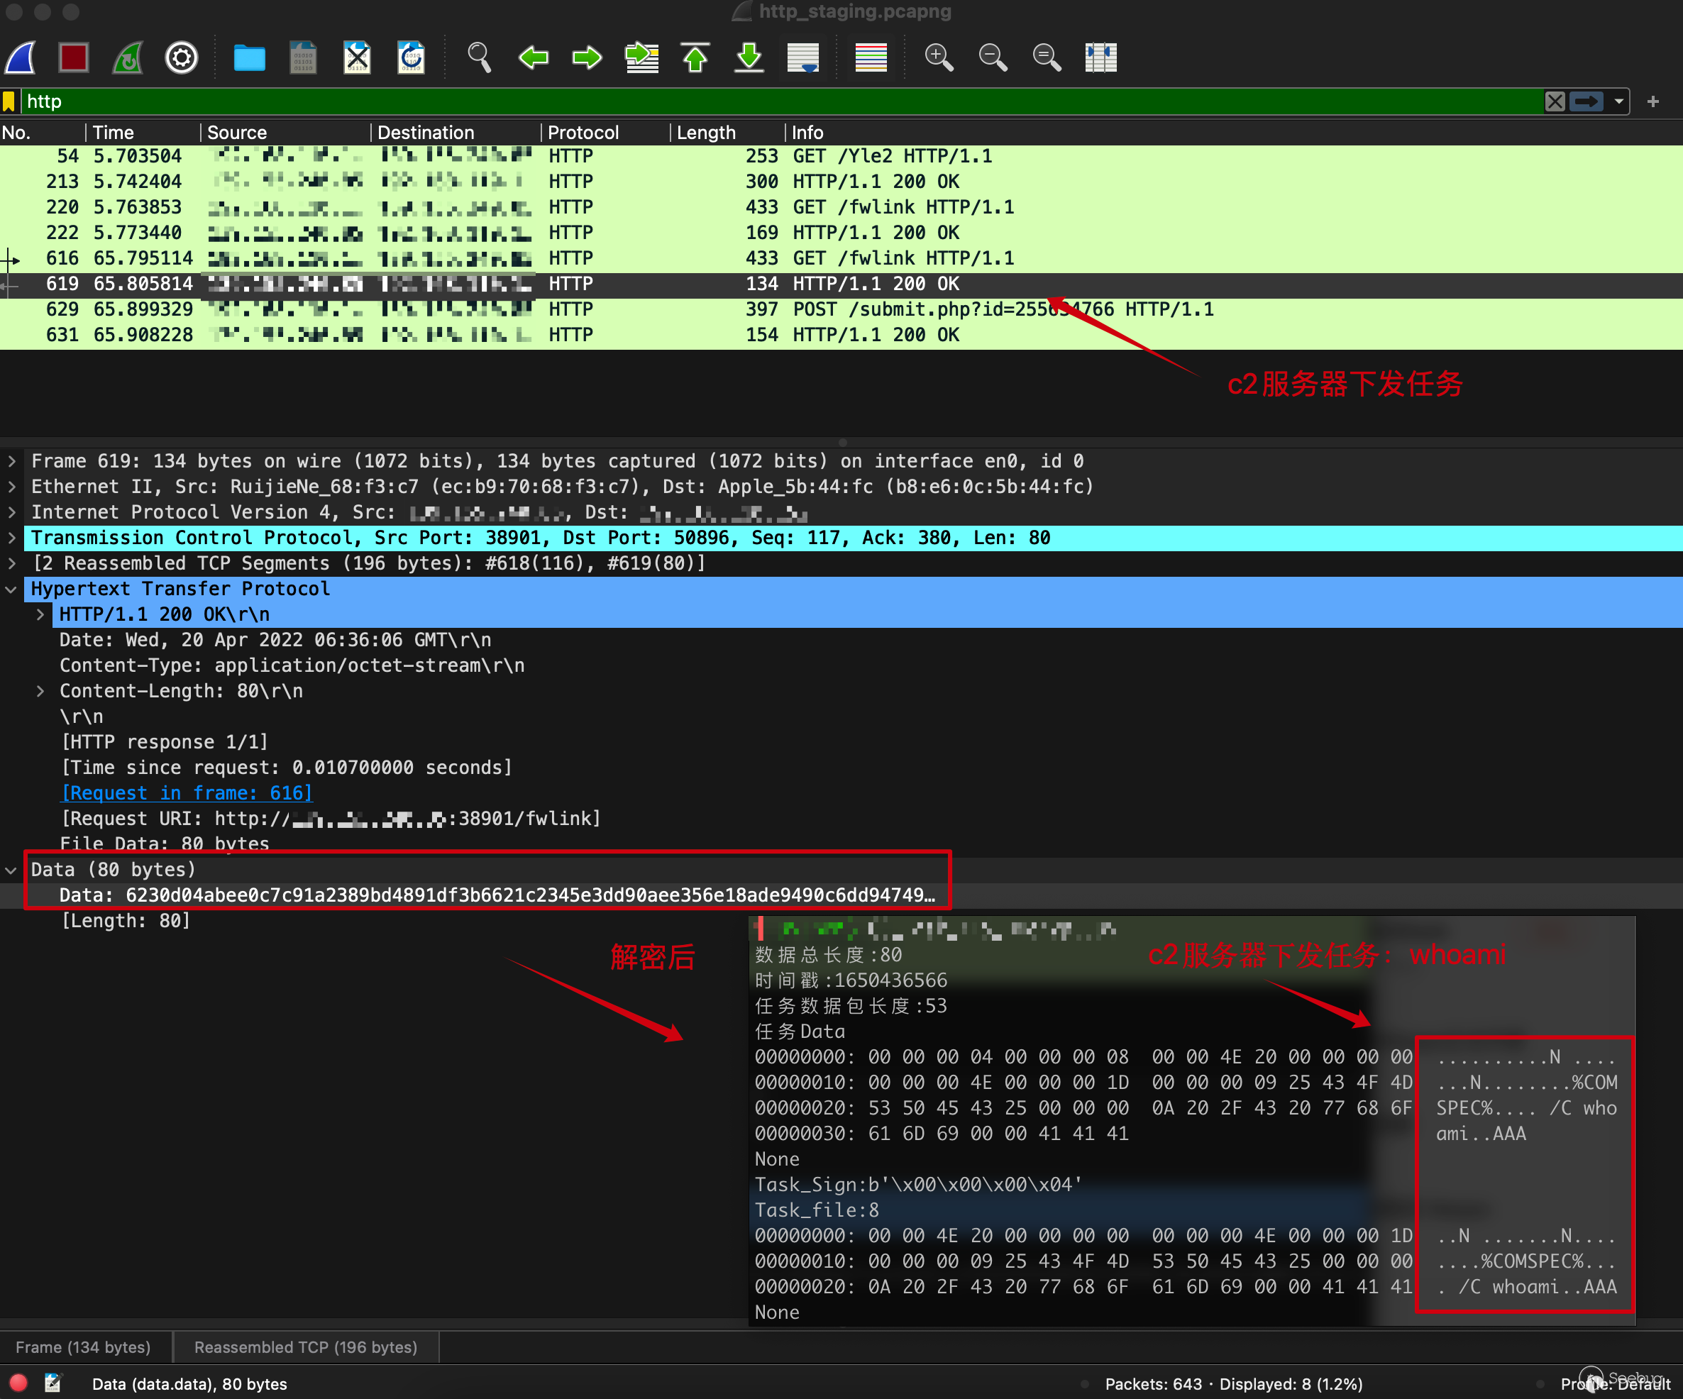1683x1399 pixels.
Task: Expand the Frame 619 tree node
Action: tap(12, 462)
